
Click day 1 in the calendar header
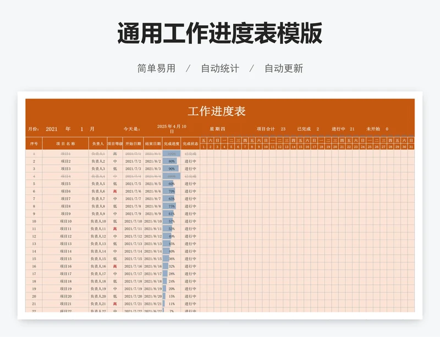204,147
